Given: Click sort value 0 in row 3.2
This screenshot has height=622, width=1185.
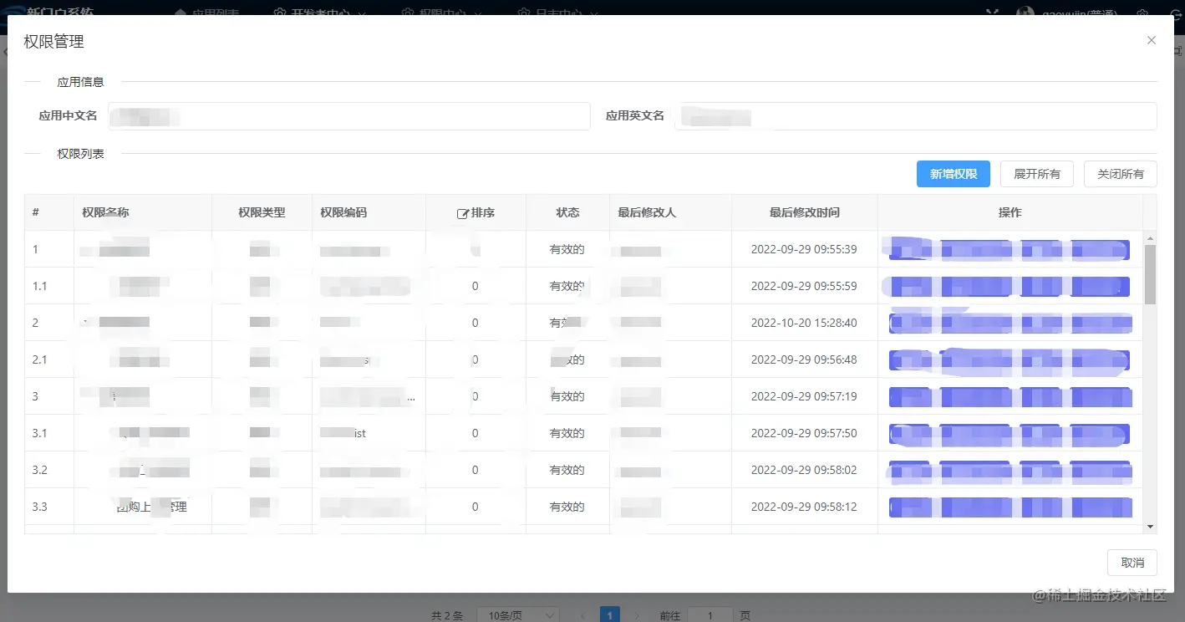Looking at the screenshot, I should pyautogui.click(x=476, y=470).
